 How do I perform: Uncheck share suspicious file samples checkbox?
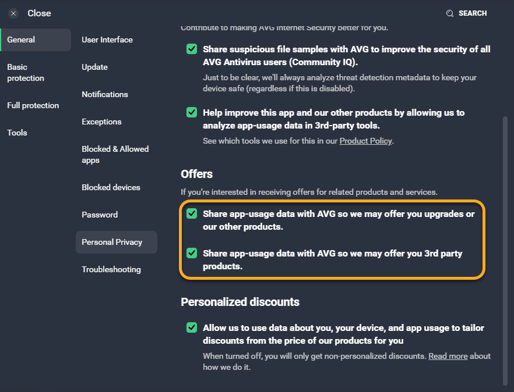click(192, 49)
